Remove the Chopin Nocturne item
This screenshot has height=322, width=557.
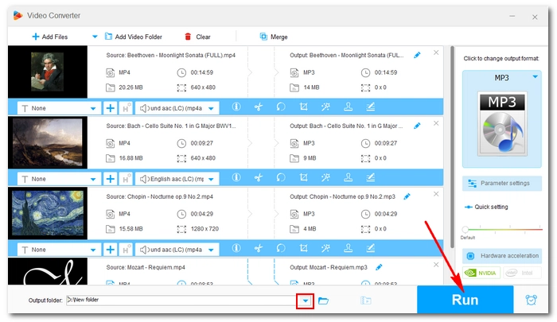[436, 194]
